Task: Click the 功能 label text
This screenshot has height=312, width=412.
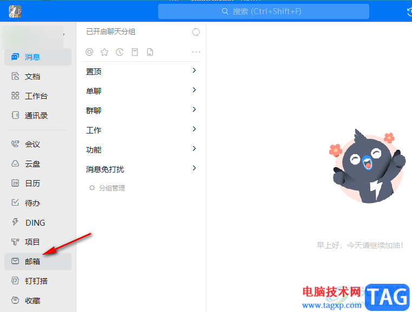Action: point(94,150)
